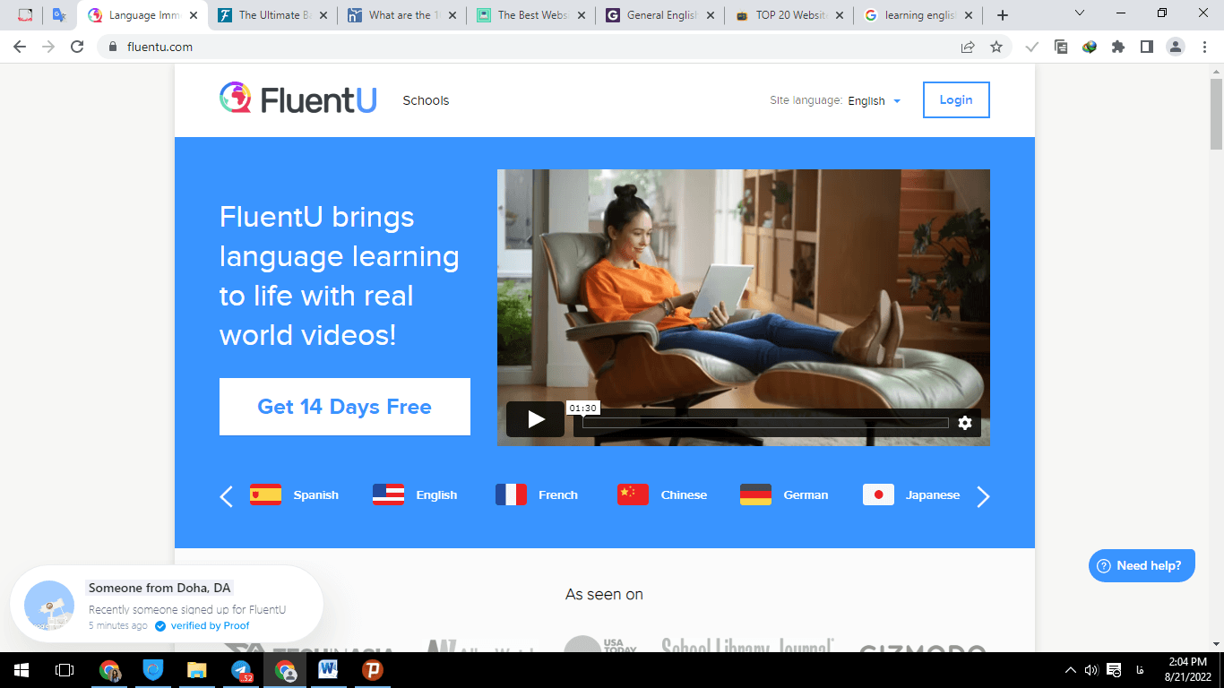The image size is (1224, 688).
Task: Click the FluentU logo
Action: [298, 99]
